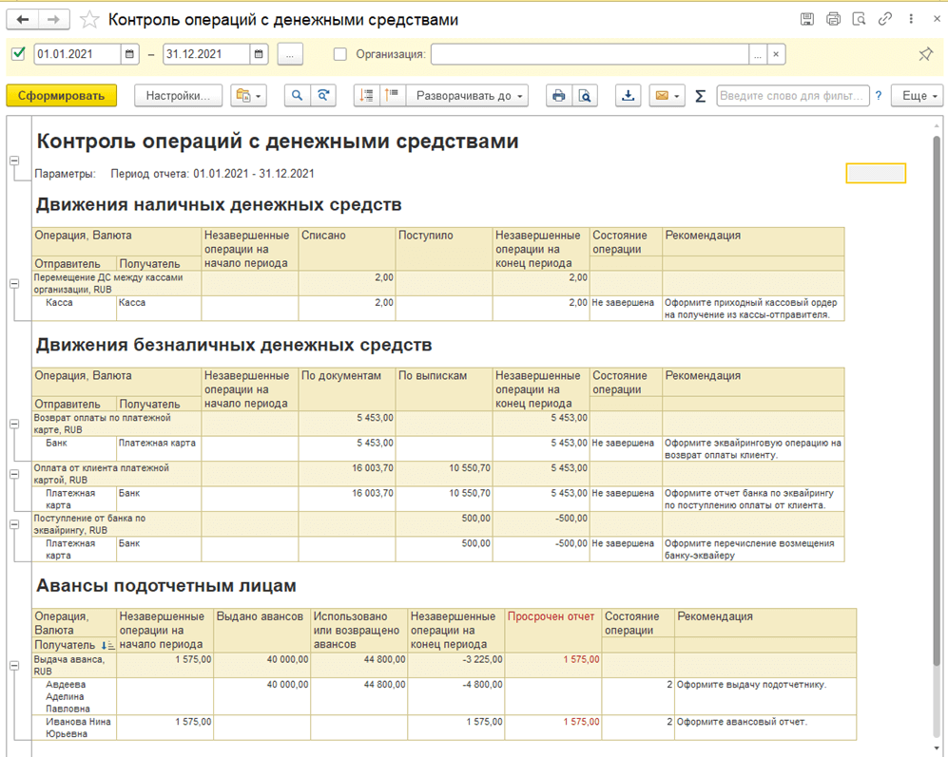
Task: Click the pin icon in the filter bar
Action: (925, 55)
